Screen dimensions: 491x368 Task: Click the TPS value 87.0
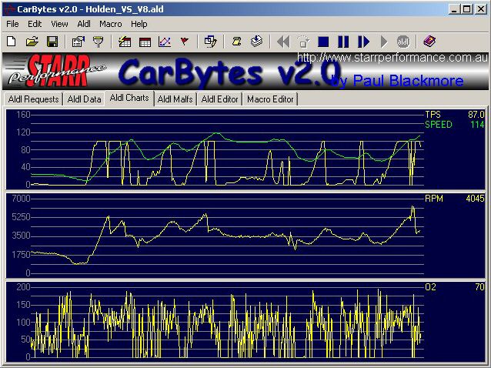[476, 115]
